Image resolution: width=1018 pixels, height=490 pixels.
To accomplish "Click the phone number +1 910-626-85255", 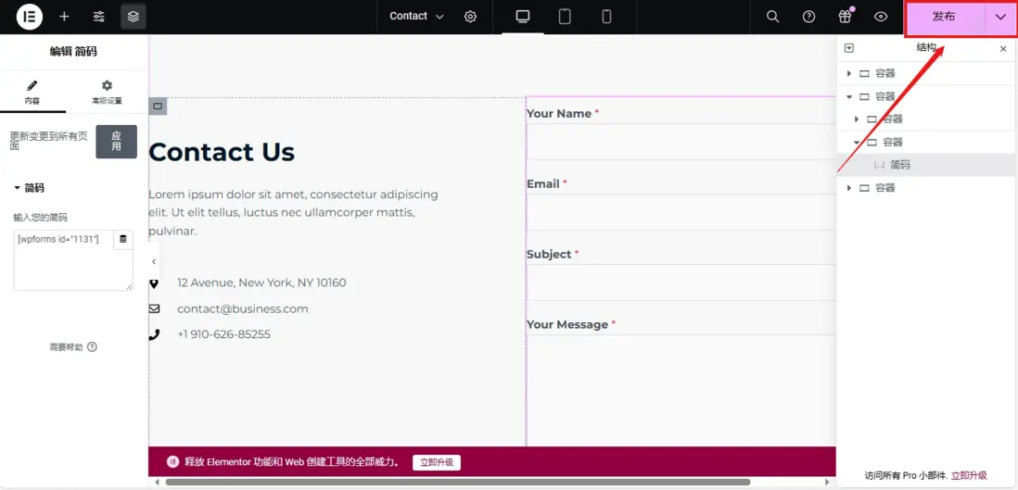I will coord(224,335).
